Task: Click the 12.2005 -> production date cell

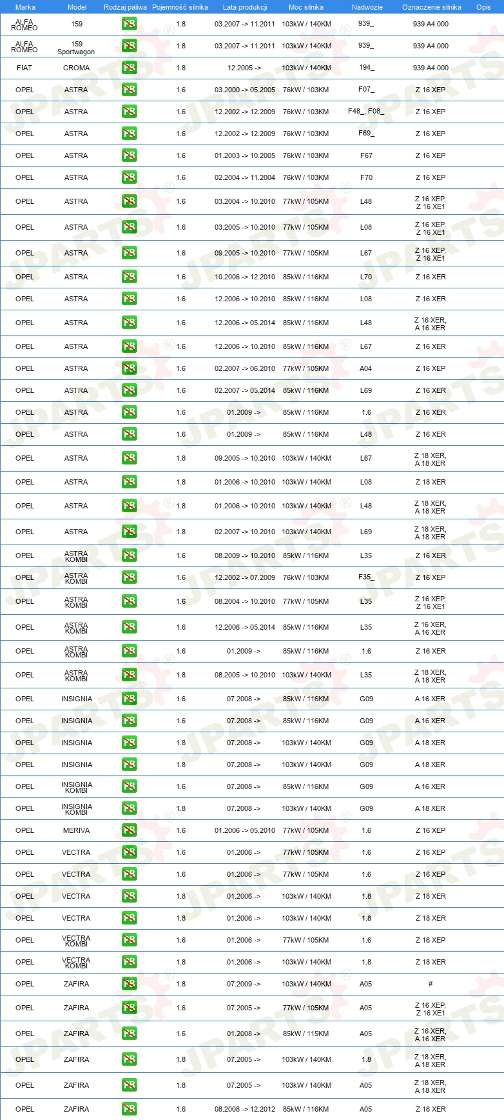Action: click(x=244, y=68)
